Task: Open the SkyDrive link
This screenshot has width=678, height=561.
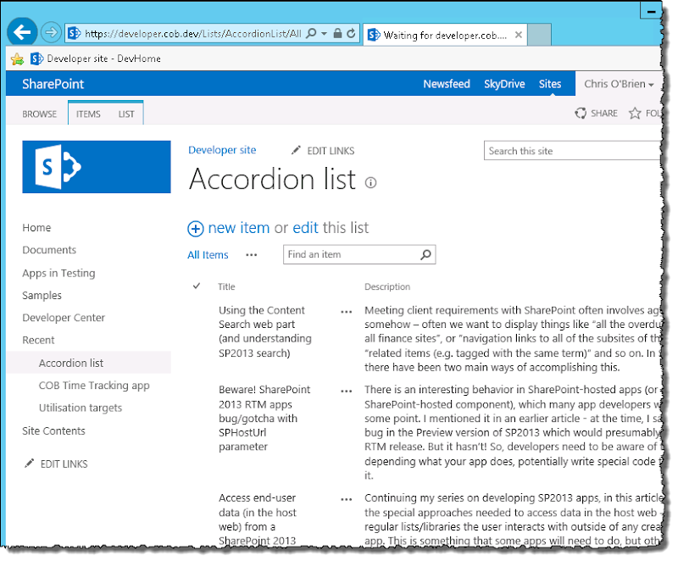Action: click(x=504, y=84)
